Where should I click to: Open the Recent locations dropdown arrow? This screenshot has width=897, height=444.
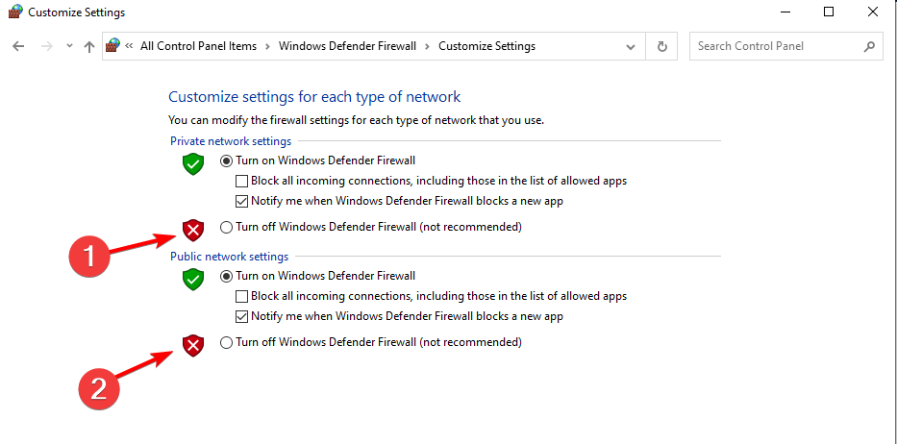coord(69,46)
